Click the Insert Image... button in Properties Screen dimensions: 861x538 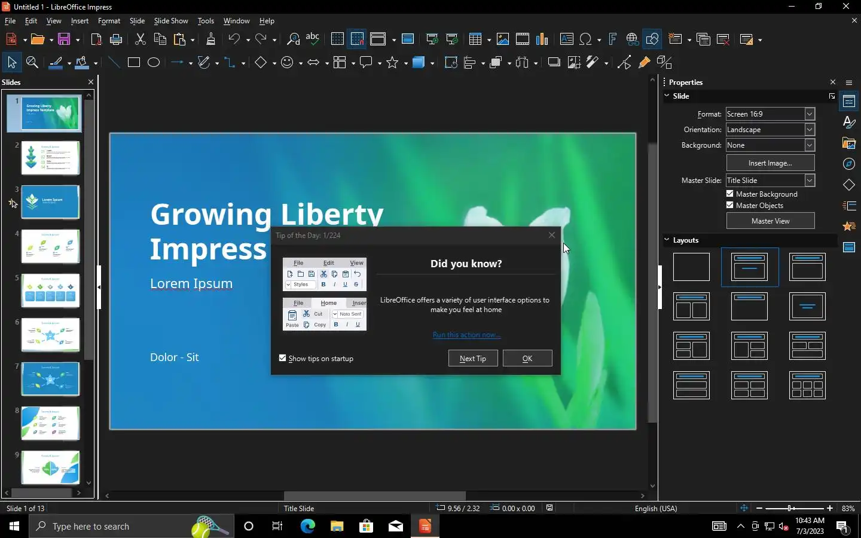[770, 163]
